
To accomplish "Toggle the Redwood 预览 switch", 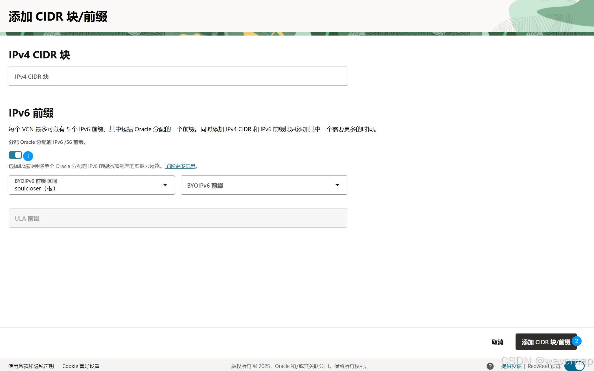I will (574, 366).
